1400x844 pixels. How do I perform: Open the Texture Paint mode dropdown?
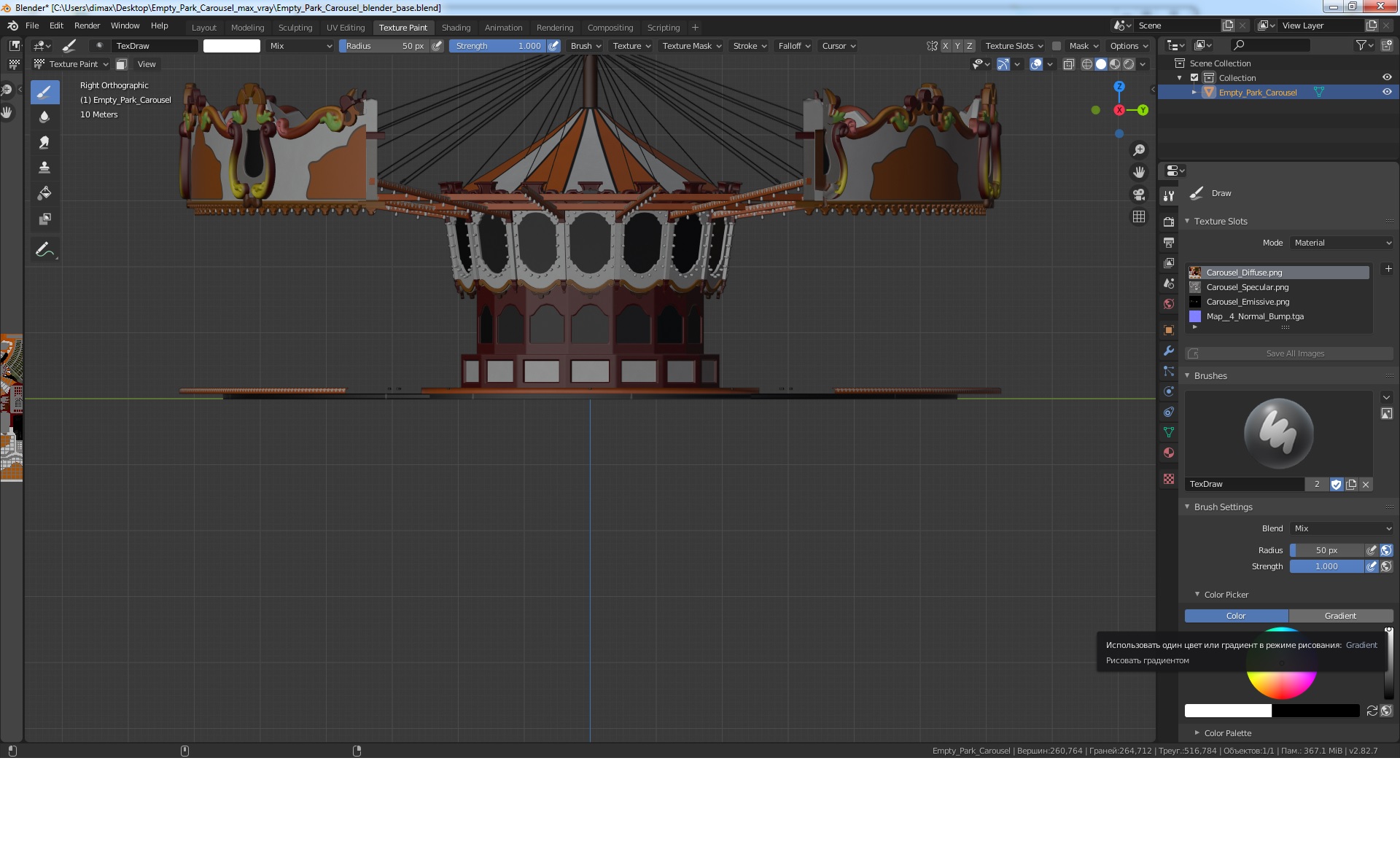click(71, 64)
